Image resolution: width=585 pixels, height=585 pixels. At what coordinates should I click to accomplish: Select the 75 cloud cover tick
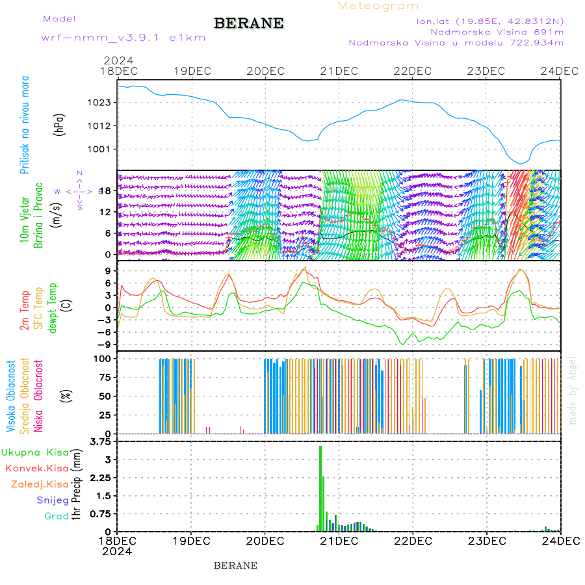105,378
